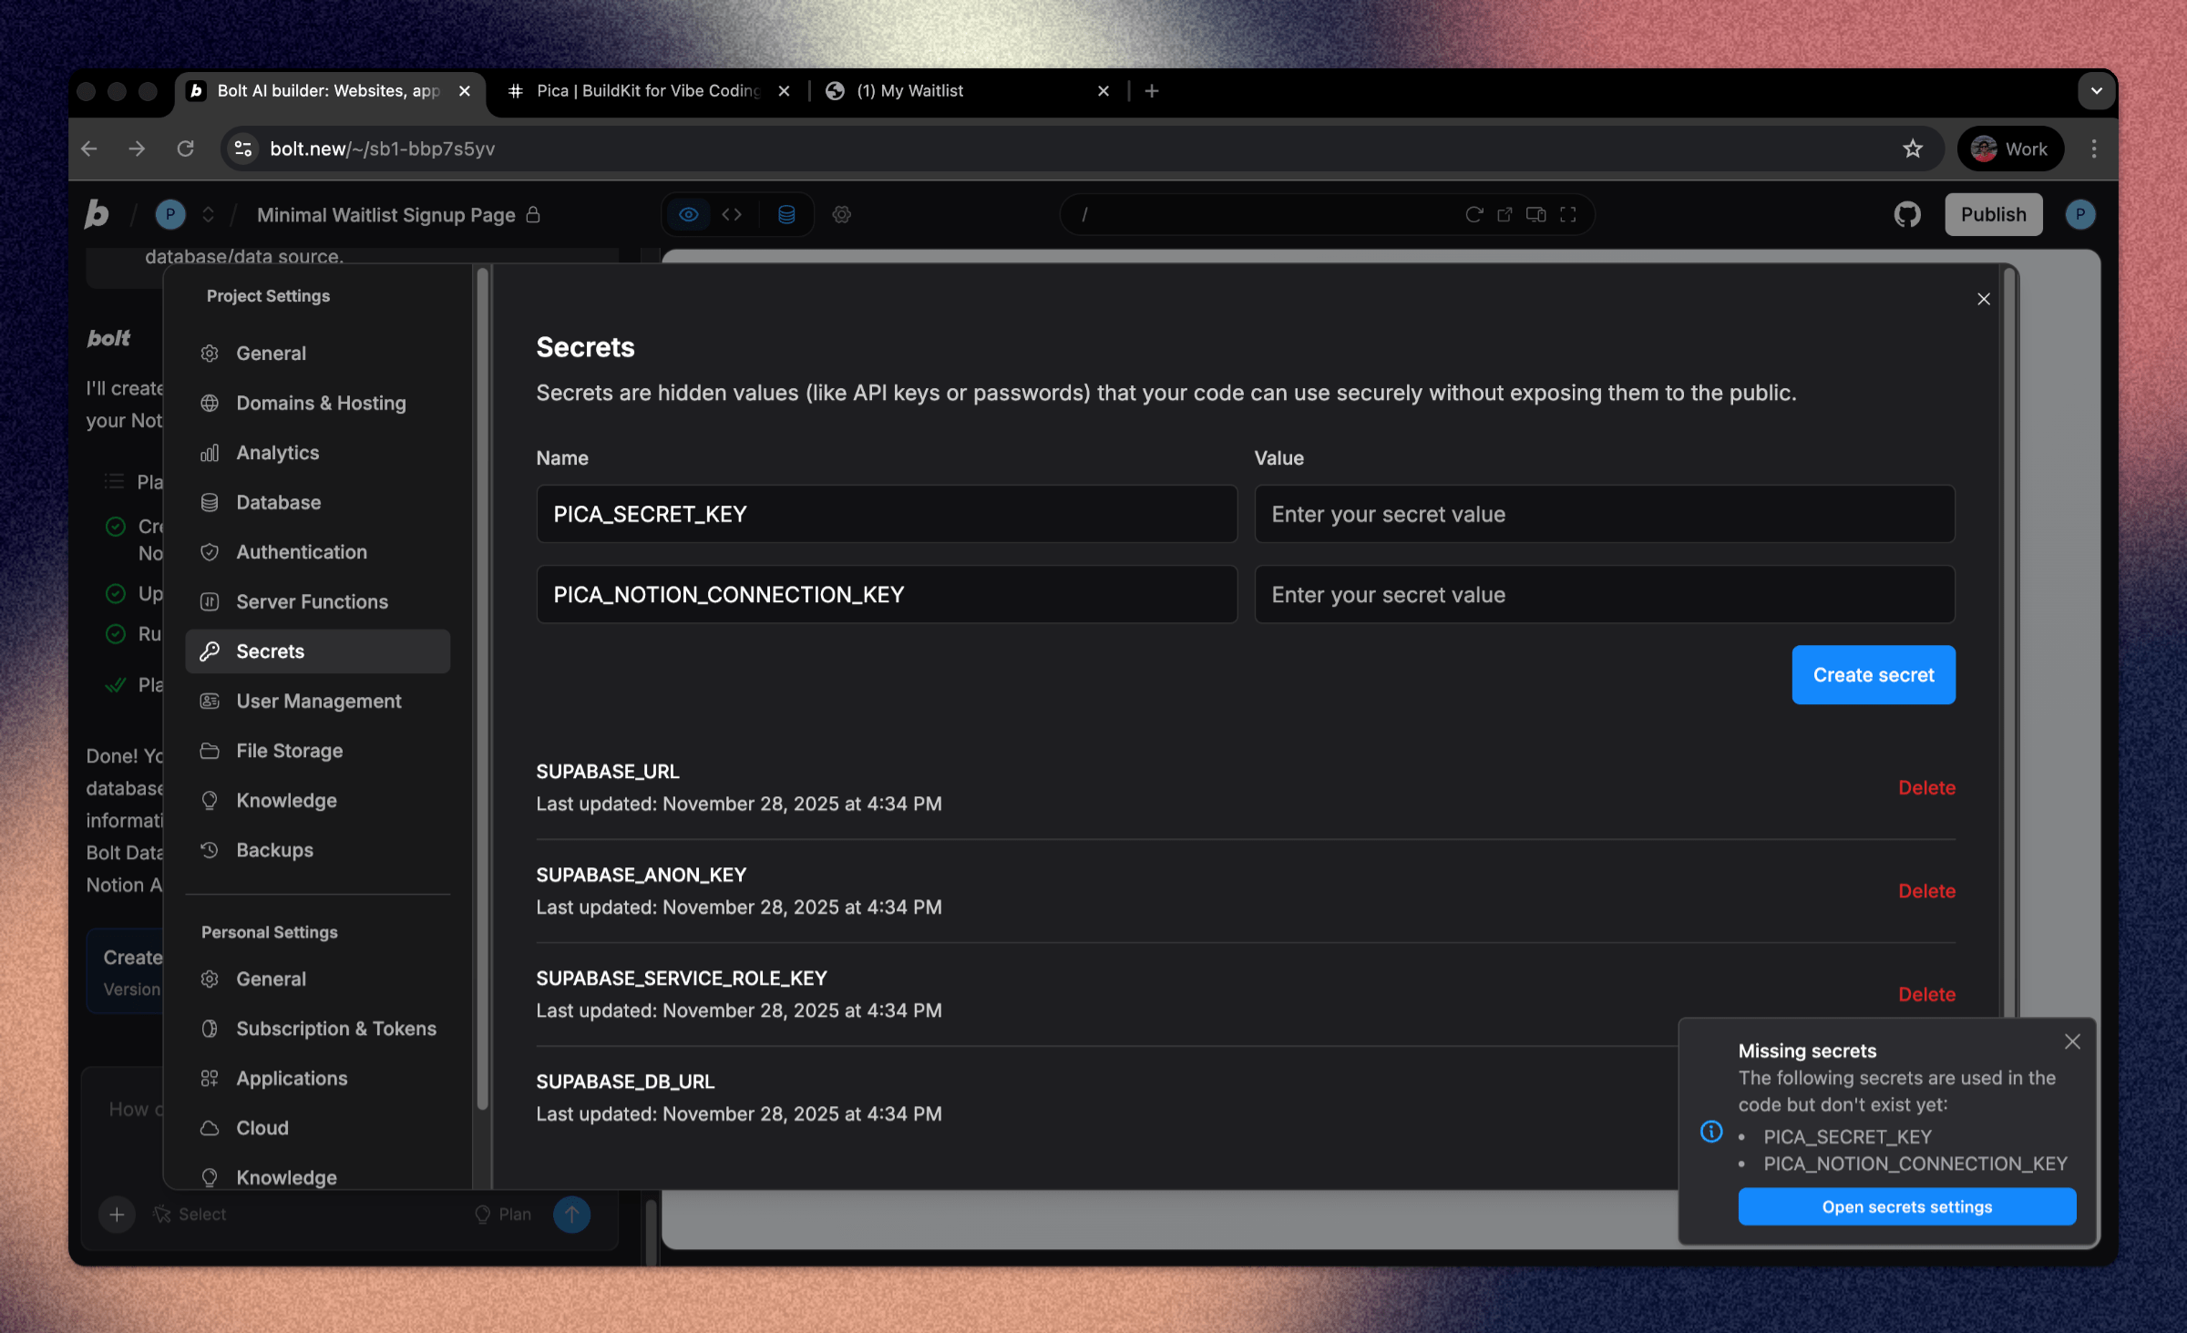Click the PICA_SECRET_KEY value field
The height and width of the screenshot is (1333, 2187).
click(1604, 515)
